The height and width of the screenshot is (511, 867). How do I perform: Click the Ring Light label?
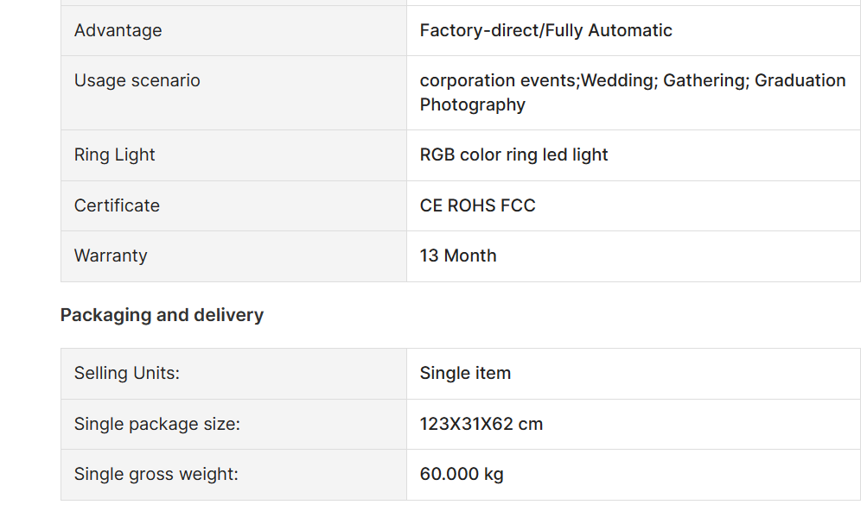pyautogui.click(x=114, y=155)
